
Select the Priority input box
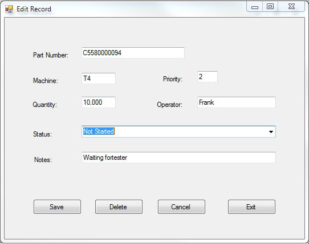[208, 77]
